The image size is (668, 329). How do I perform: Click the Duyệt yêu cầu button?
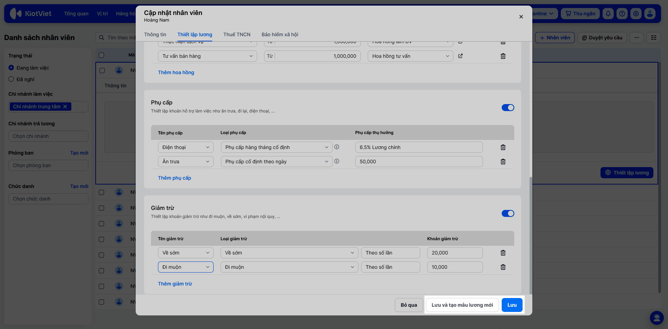pyautogui.click(x=602, y=38)
